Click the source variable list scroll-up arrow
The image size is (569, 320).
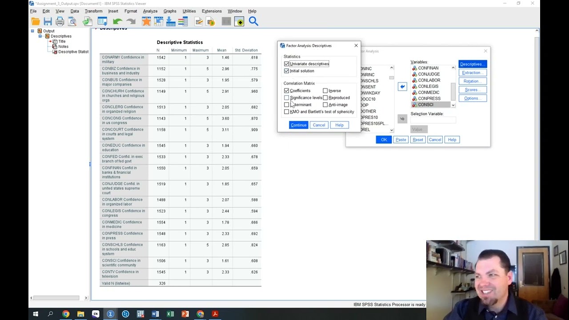(392, 68)
